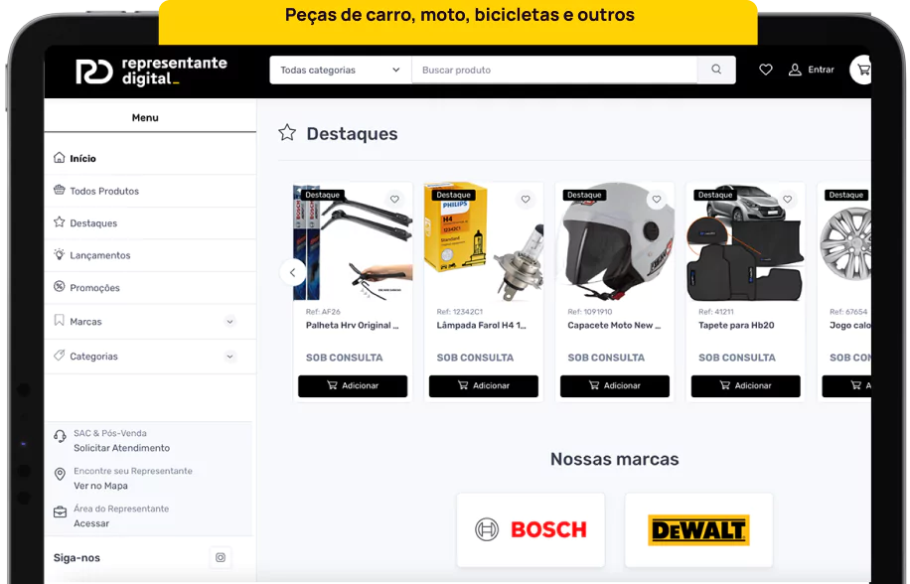
Task: Click the Entrar login link
Action: pyautogui.click(x=812, y=70)
